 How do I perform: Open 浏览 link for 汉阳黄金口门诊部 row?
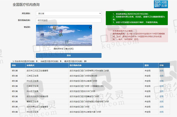[x=162, y=96]
